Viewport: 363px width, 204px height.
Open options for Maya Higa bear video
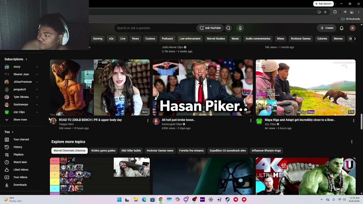354,121
